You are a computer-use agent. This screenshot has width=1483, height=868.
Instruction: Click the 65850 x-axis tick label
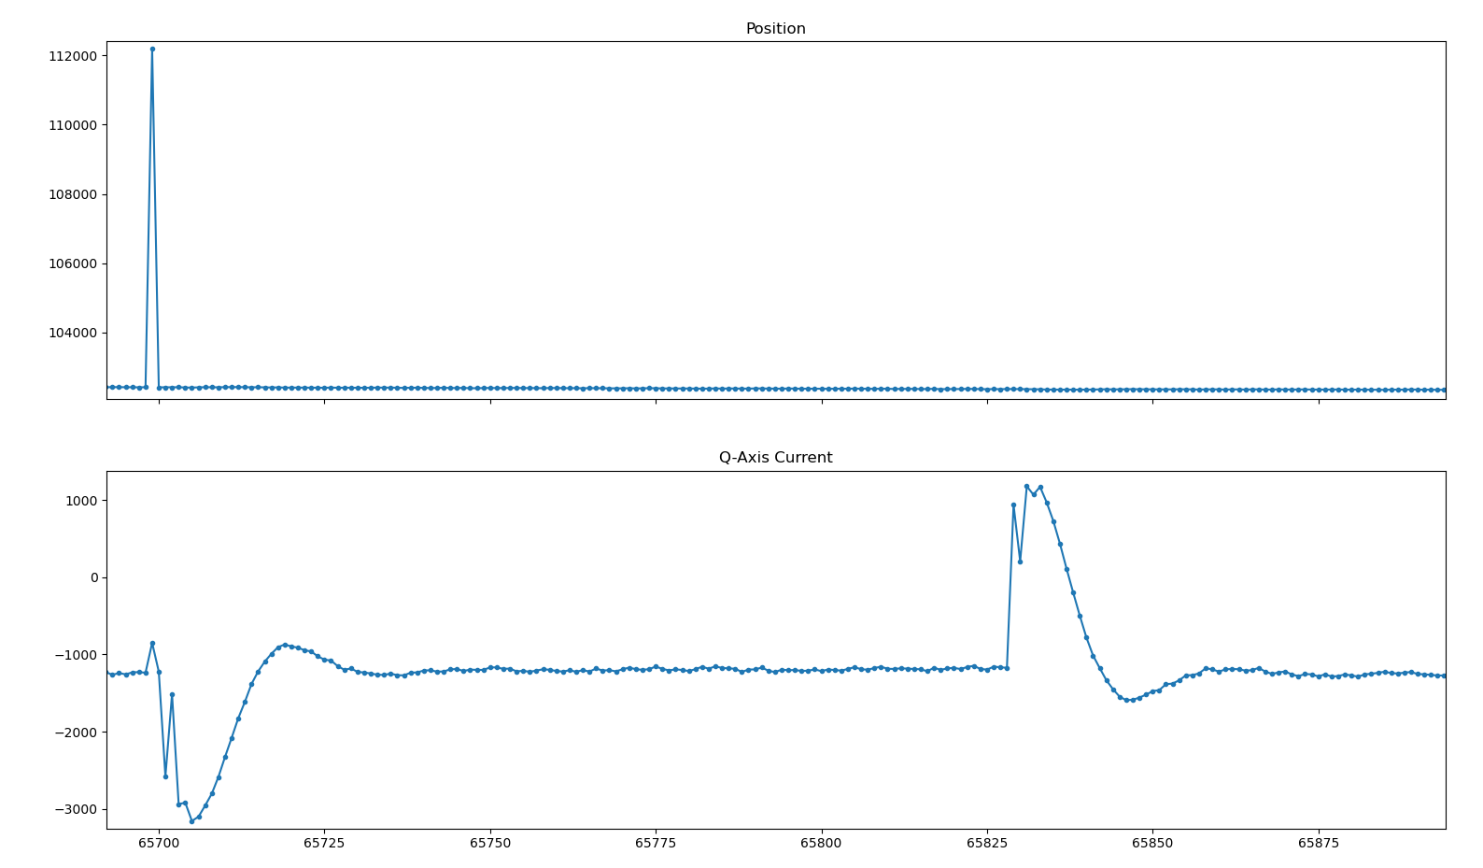[x=1152, y=844]
